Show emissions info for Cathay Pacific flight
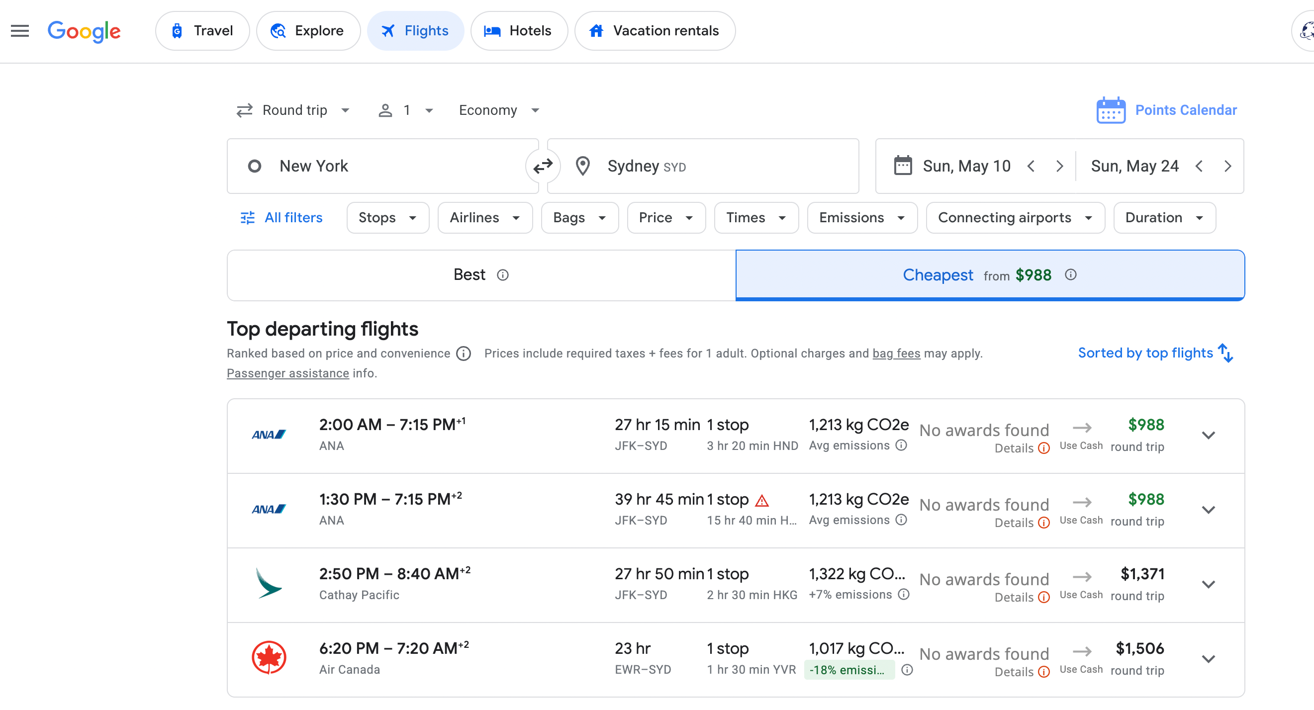 click(x=903, y=594)
